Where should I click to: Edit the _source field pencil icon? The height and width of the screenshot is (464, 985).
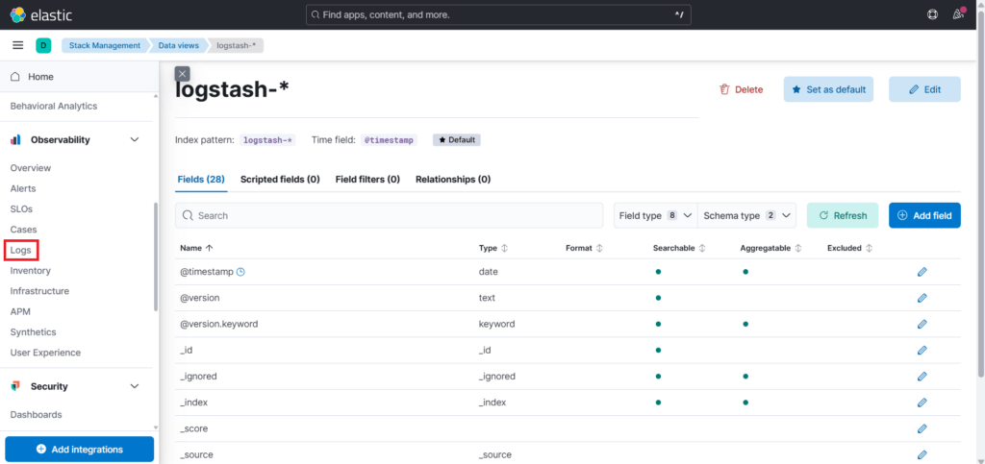pyautogui.click(x=922, y=454)
